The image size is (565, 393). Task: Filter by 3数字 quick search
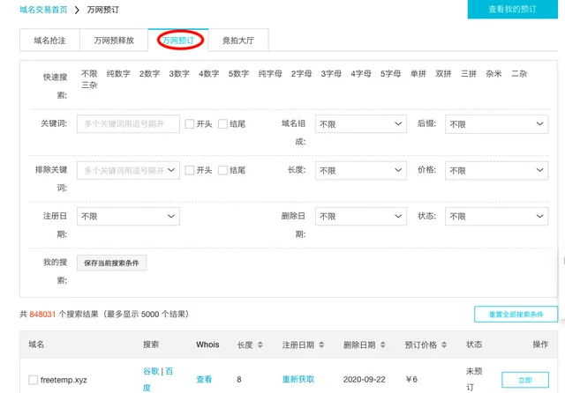click(179, 74)
